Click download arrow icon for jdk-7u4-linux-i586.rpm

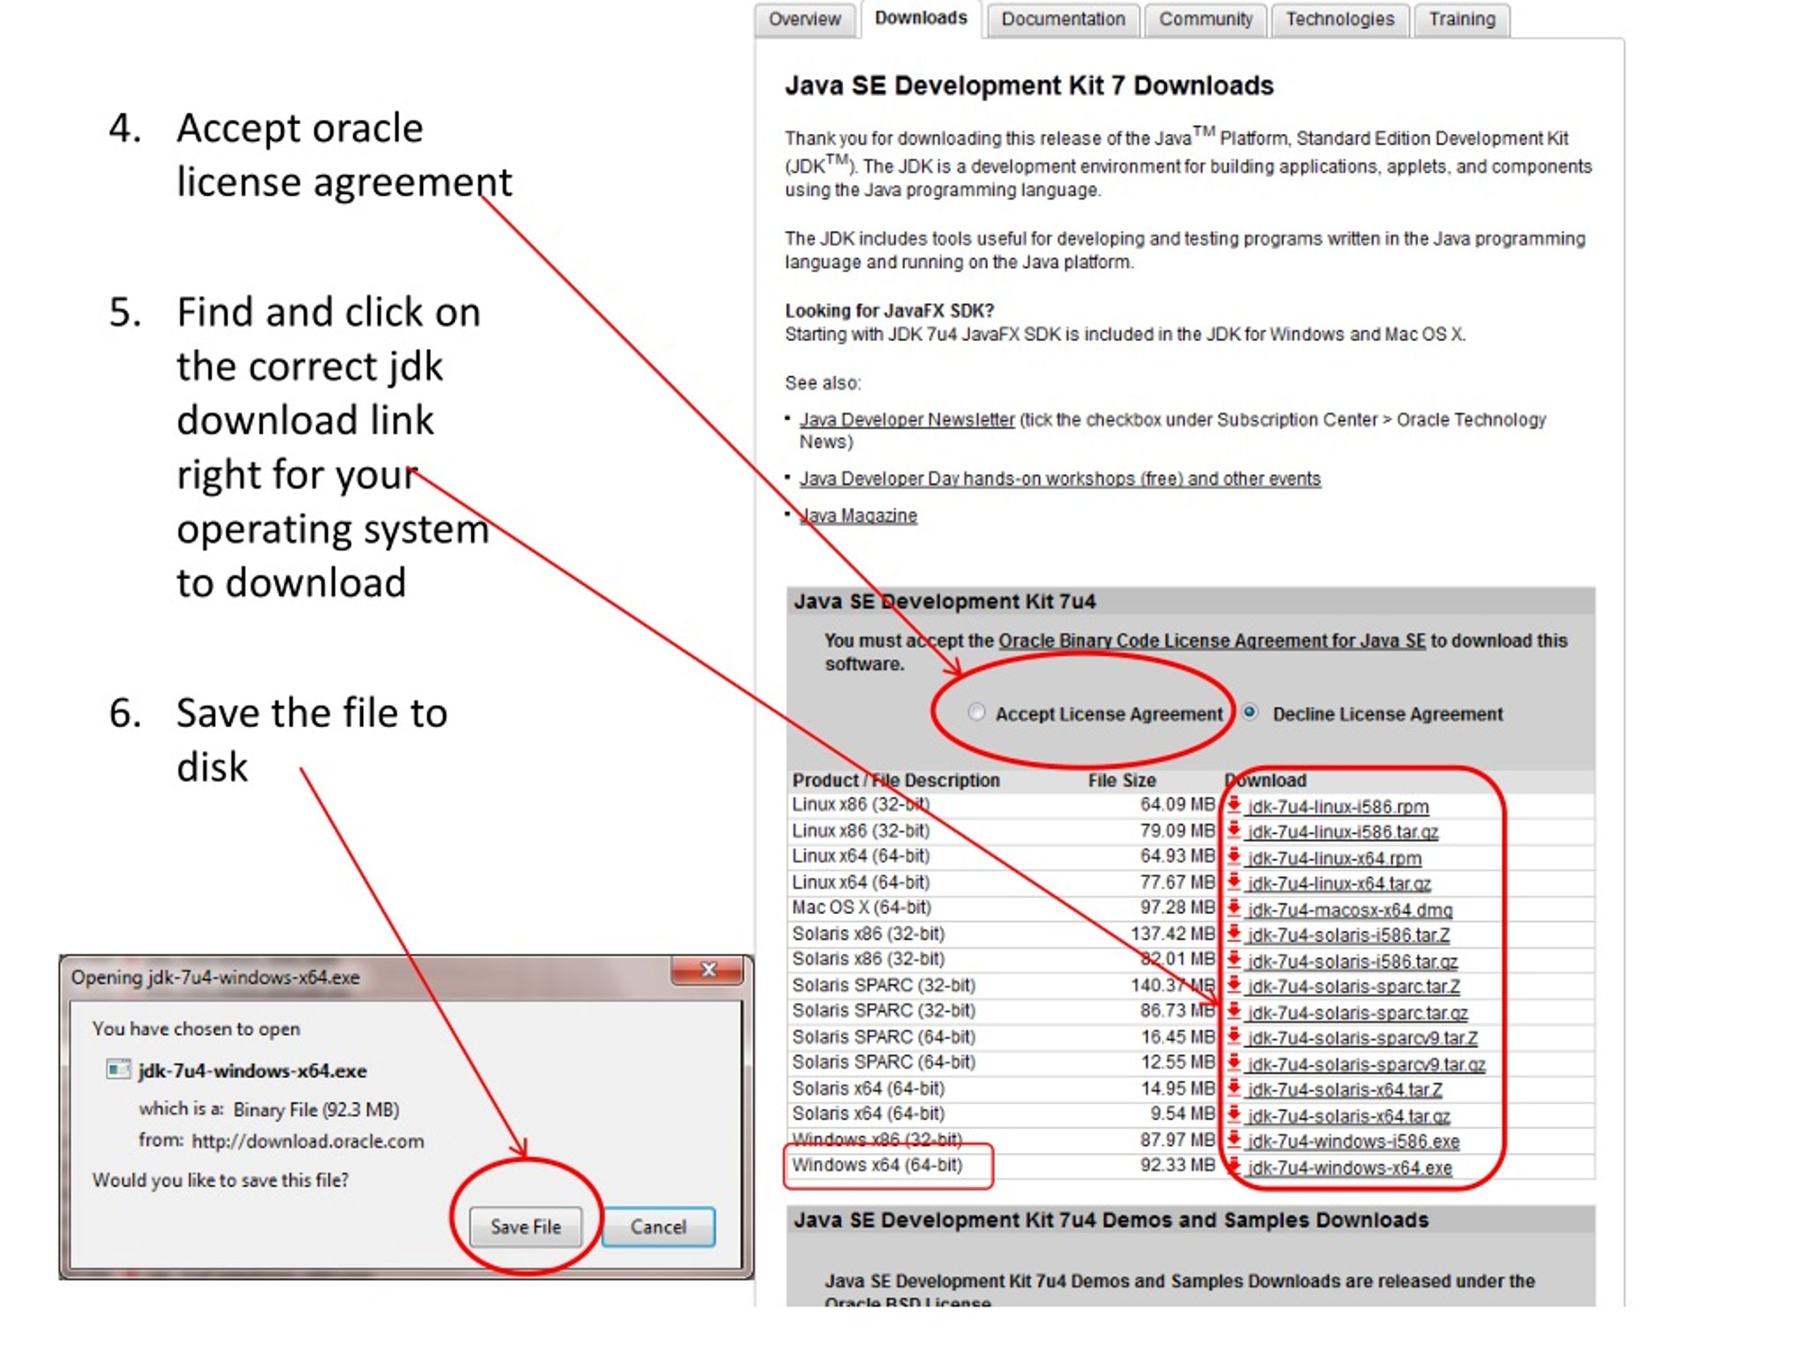[x=1234, y=805]
